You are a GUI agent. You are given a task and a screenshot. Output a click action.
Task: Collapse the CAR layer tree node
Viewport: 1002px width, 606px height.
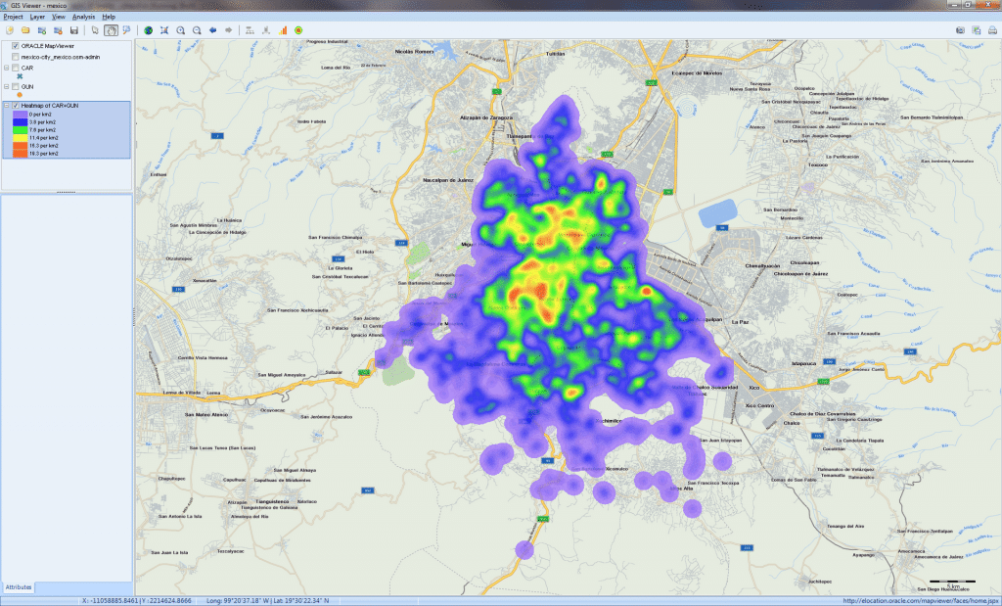[7, 68]
